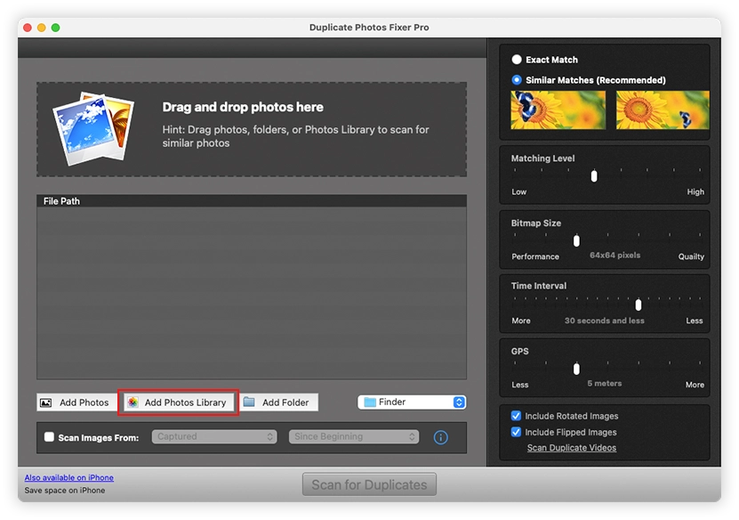
Task: Open the Scan Duplicate Videos link
Action: (571, 448)
